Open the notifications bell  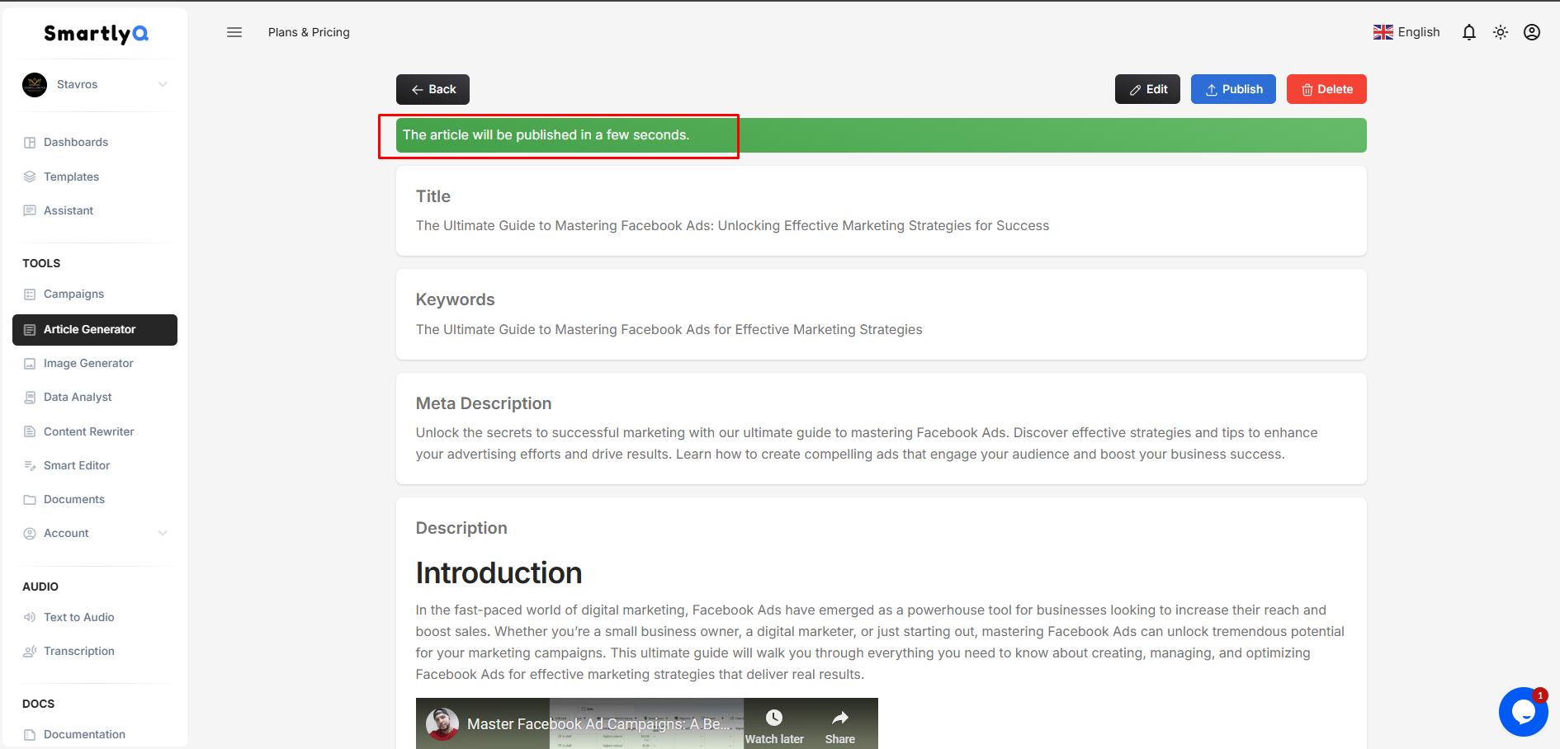(x=1469, y=32)
